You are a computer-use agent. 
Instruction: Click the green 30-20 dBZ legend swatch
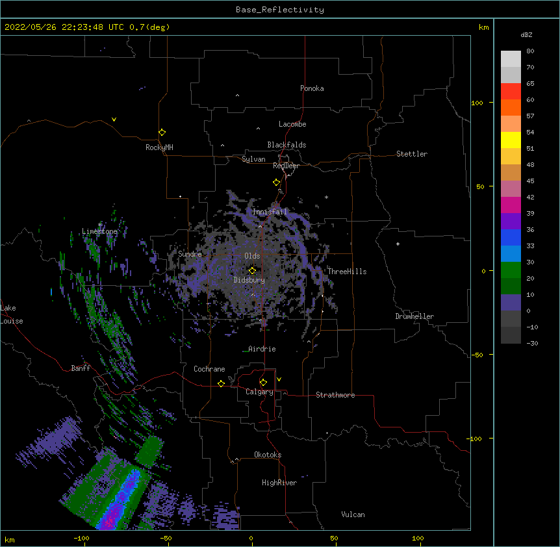pyautogui.click(x=511, y=270)
